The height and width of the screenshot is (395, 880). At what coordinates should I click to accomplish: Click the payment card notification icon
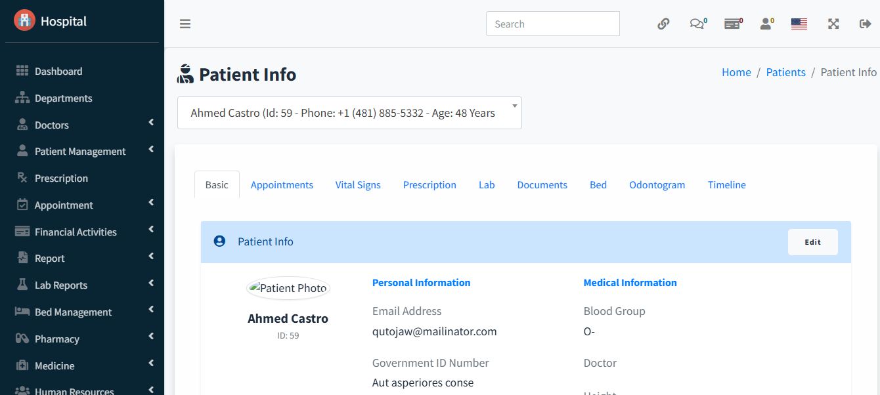(732, 24)
